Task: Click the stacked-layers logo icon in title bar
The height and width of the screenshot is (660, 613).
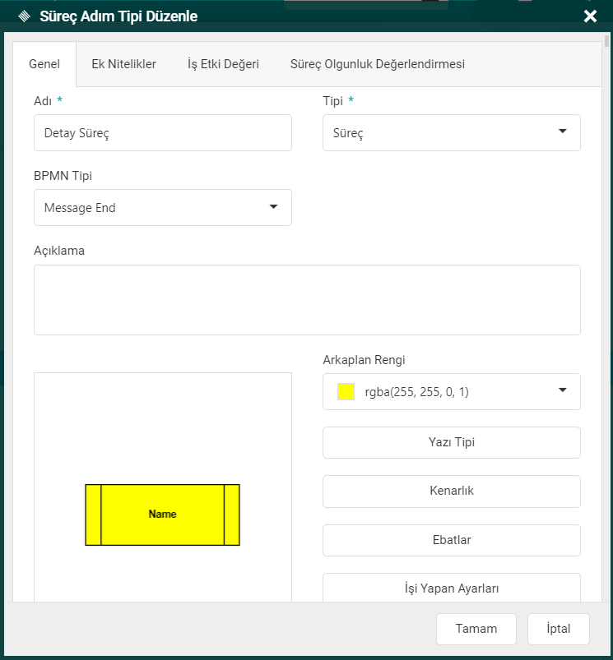Action: point(23,16)
